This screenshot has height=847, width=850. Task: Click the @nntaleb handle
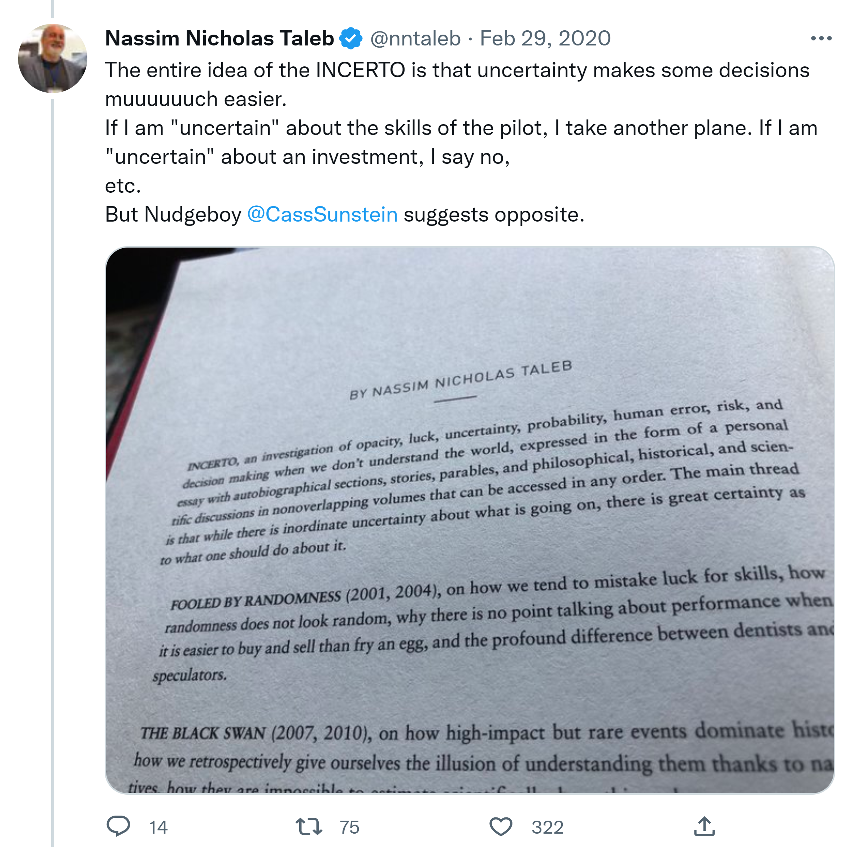click(x=415, y=38)
